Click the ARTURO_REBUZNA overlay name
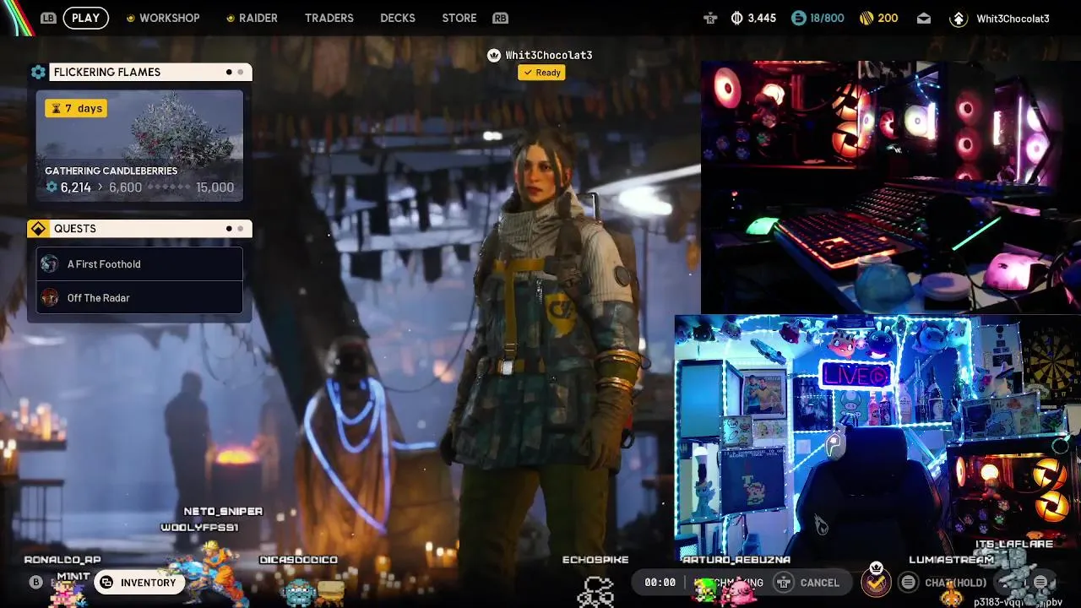 click(736, 560)
